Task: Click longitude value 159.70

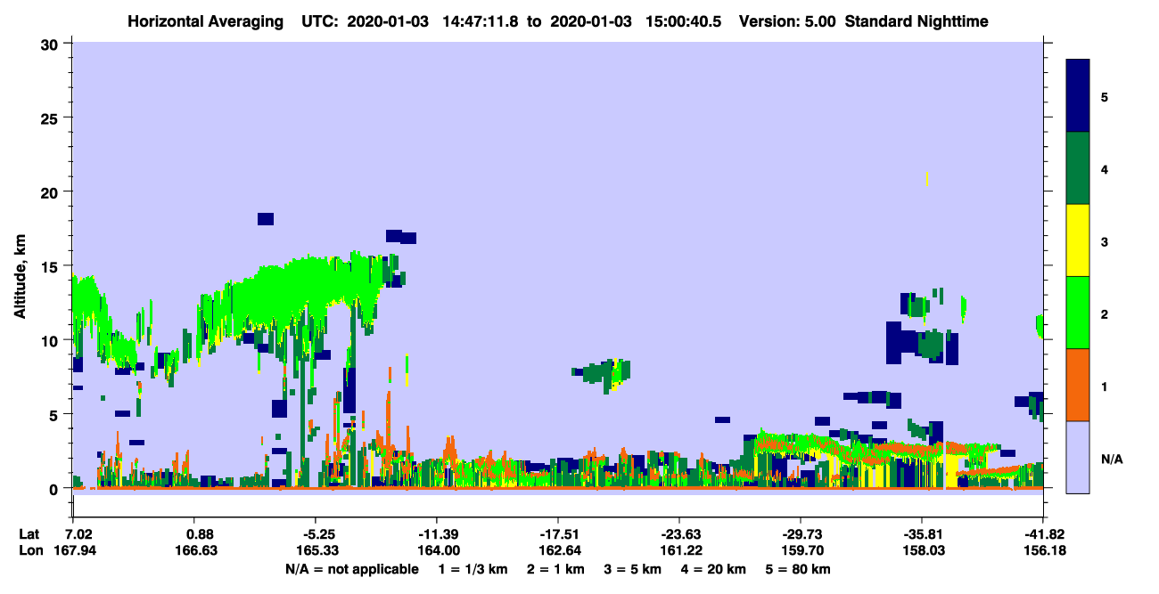Action: (804, 550)
